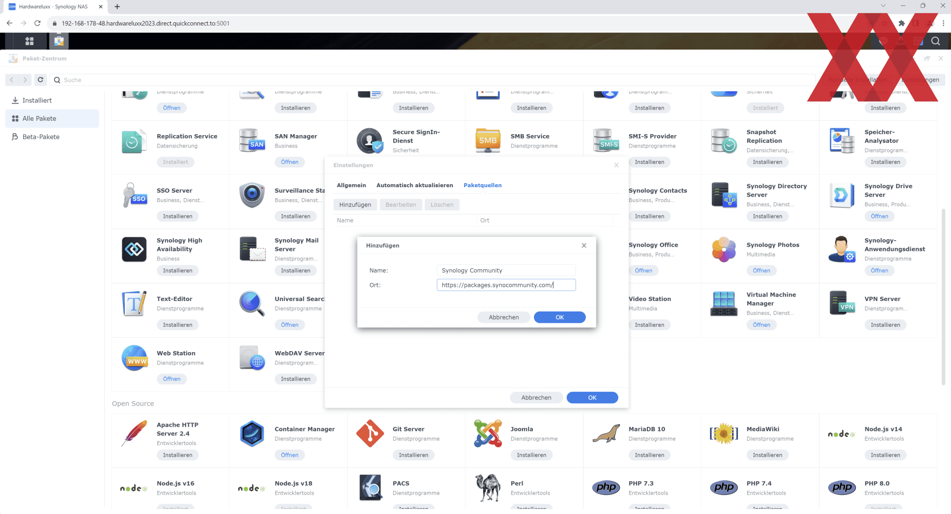Click the Git Server icon

(x=370, y=434)
